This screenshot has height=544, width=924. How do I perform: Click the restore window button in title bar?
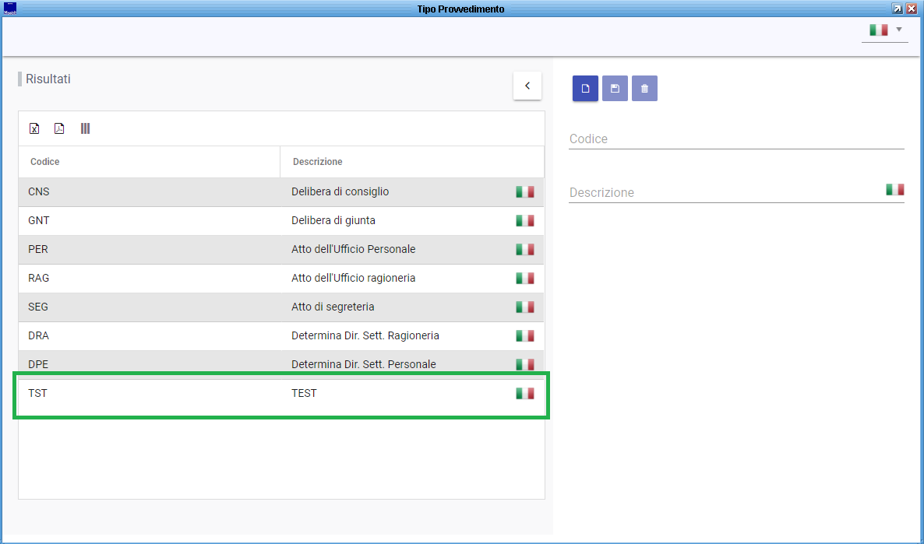[898, 9]
